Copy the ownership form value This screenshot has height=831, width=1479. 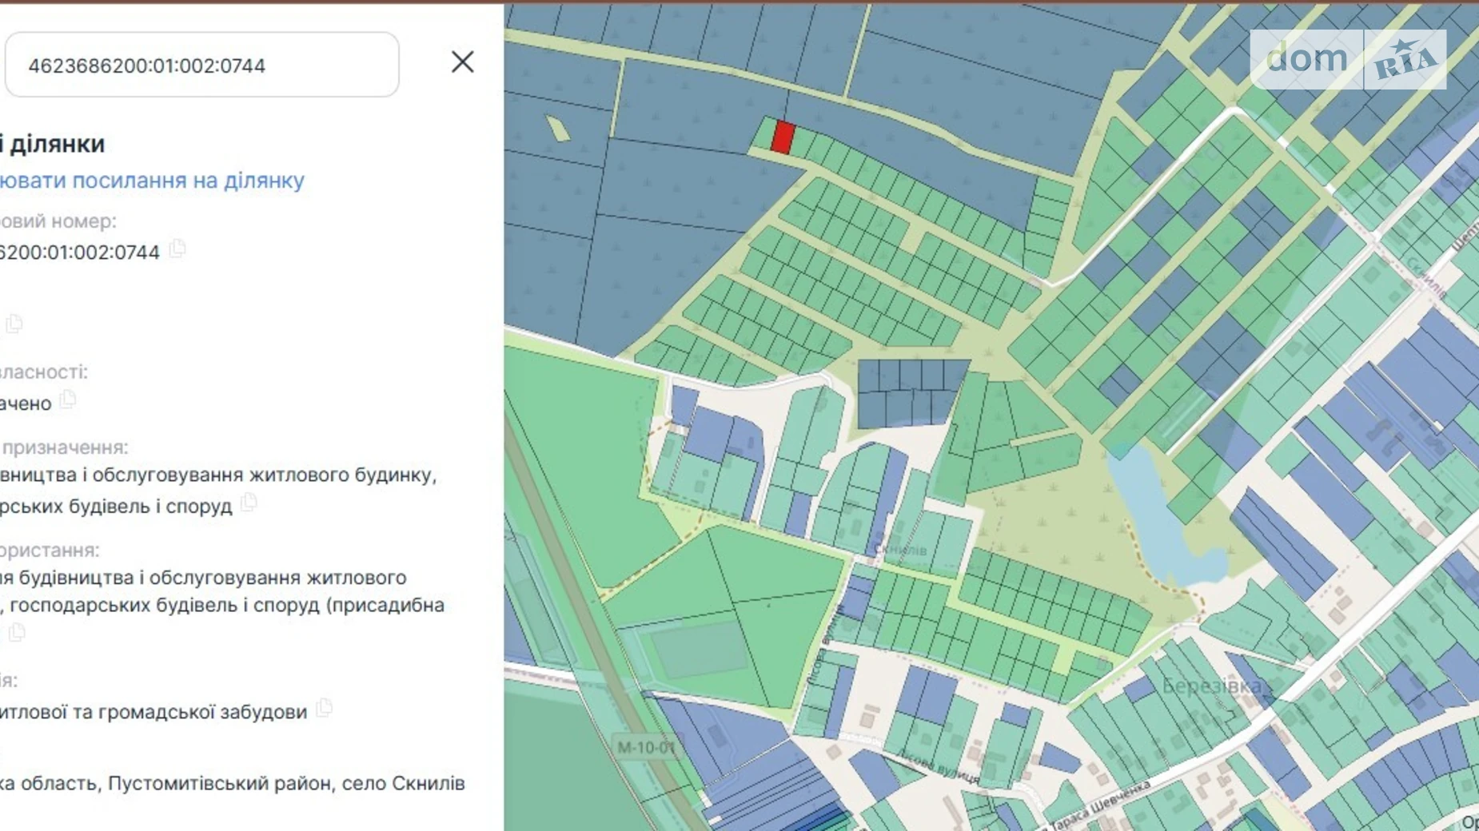tap(68, 400)
